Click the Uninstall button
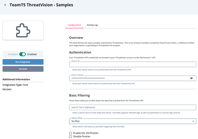 (x=23, y=69)
